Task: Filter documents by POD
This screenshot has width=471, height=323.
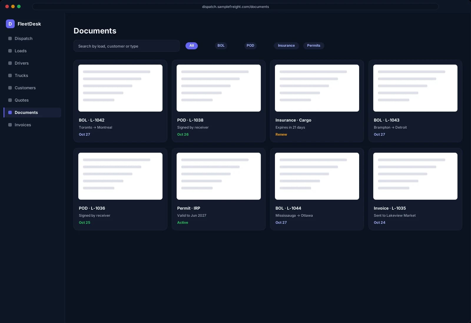Action: click(x=250, y=46)
